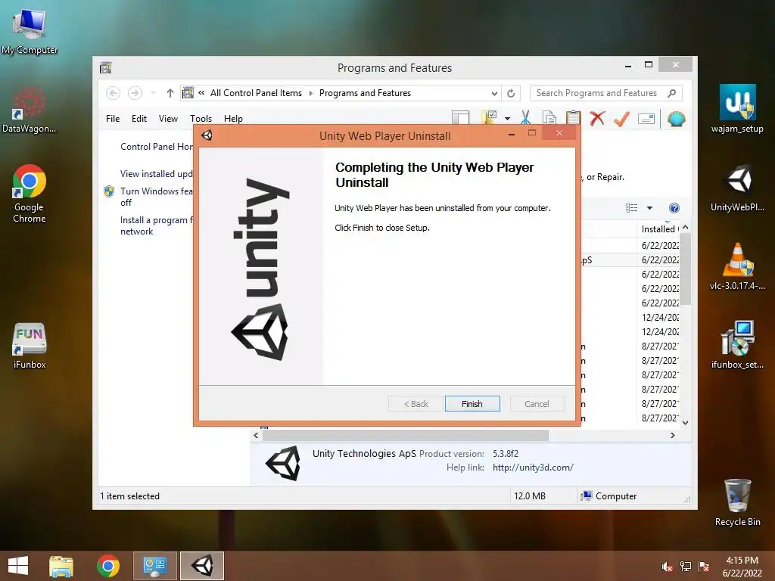Click the Copy toolbar icon

pos(549,118)
